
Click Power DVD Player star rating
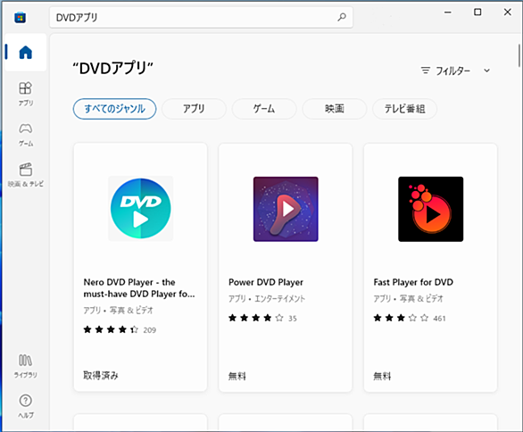256,318
